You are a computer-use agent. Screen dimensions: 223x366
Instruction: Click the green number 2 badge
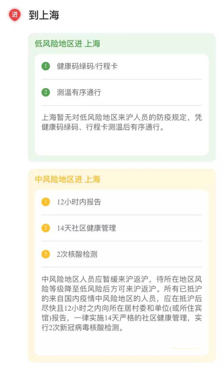(x=45, y=92)
